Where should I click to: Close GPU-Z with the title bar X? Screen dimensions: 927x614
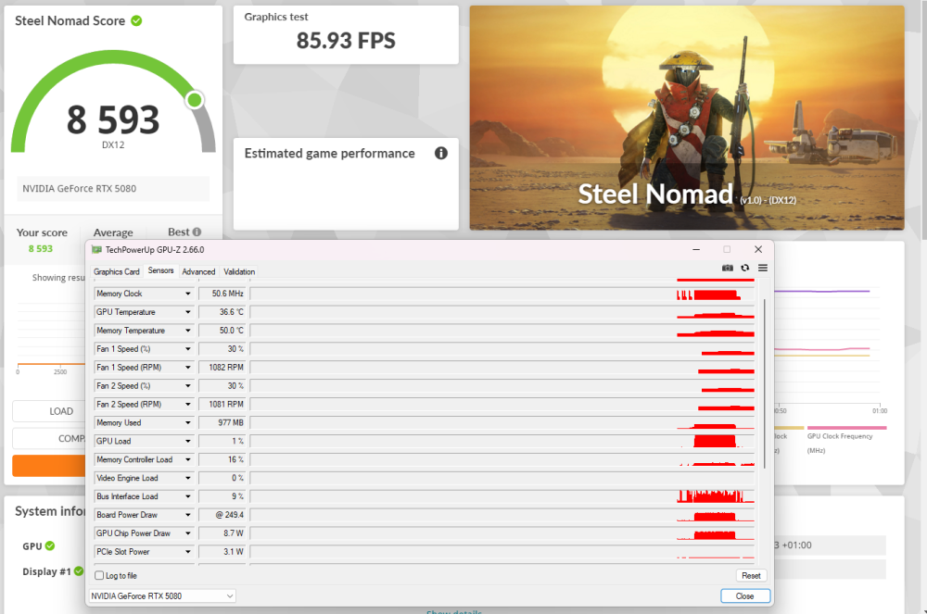coord(758,250)
